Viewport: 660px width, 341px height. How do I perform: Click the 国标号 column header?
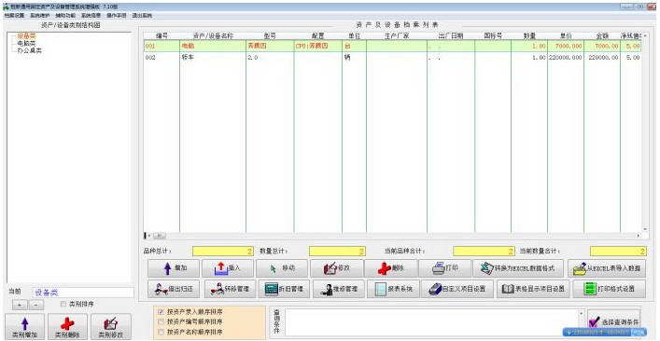click(x=493, y=36)
